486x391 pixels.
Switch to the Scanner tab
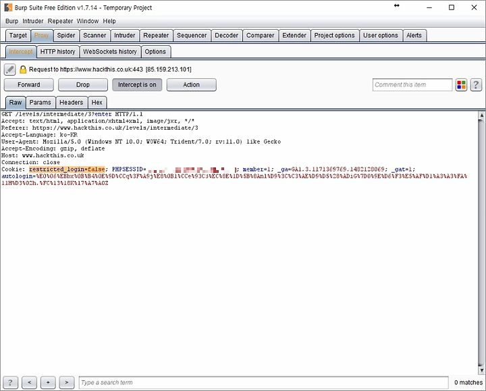click(x=94, y=35)
